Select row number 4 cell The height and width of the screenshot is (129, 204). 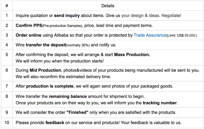[x=7, y=45]
